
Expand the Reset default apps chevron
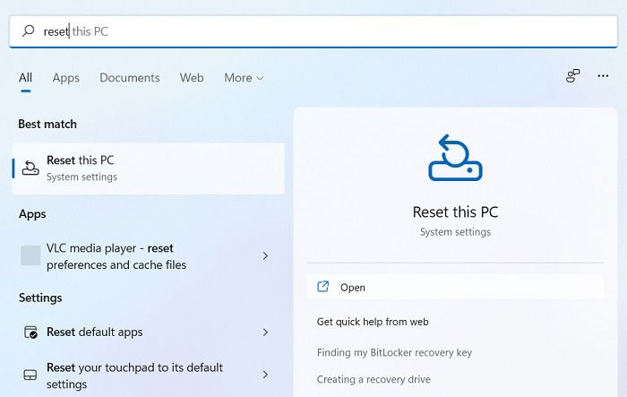point(265,332)
